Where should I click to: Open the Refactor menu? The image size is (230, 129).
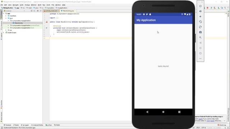pos(34,5)
